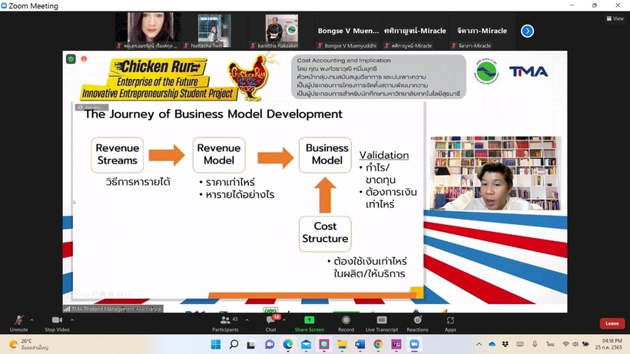
Task: Click the Business Model box
Action: coord(325,154)
